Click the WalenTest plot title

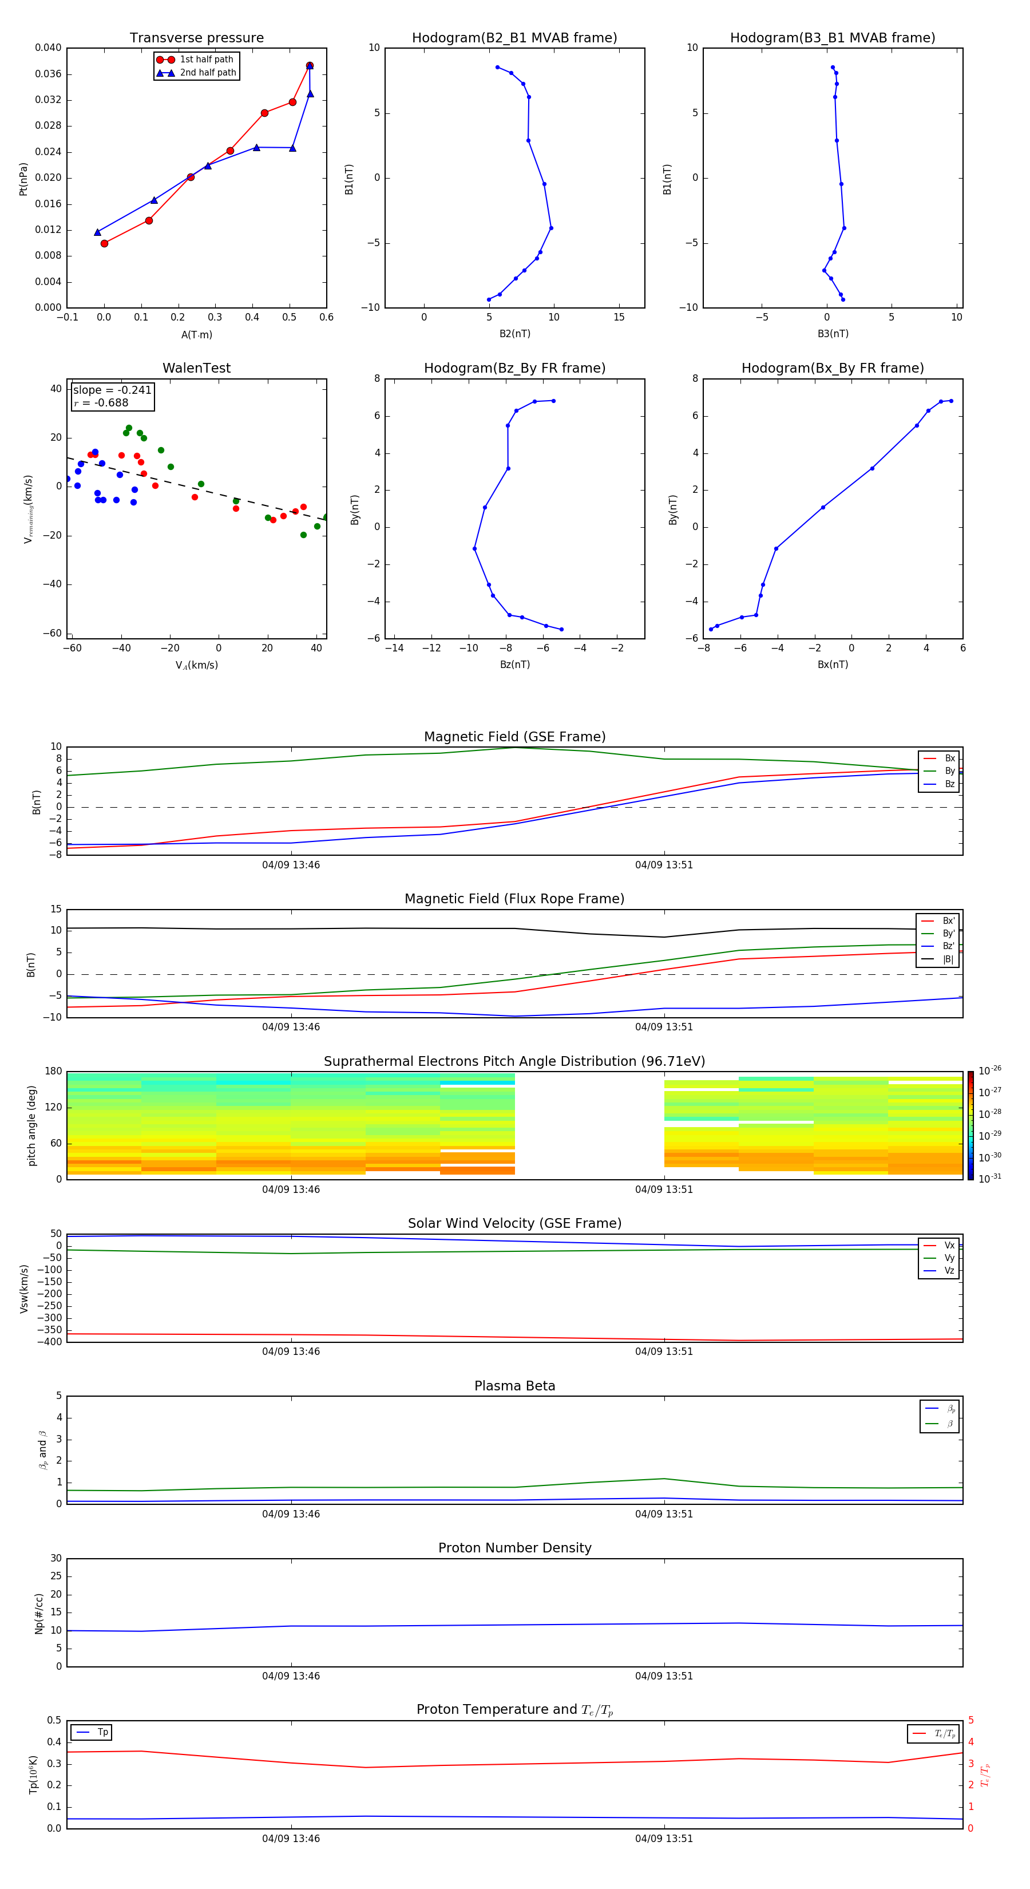[x=196, y=368]
